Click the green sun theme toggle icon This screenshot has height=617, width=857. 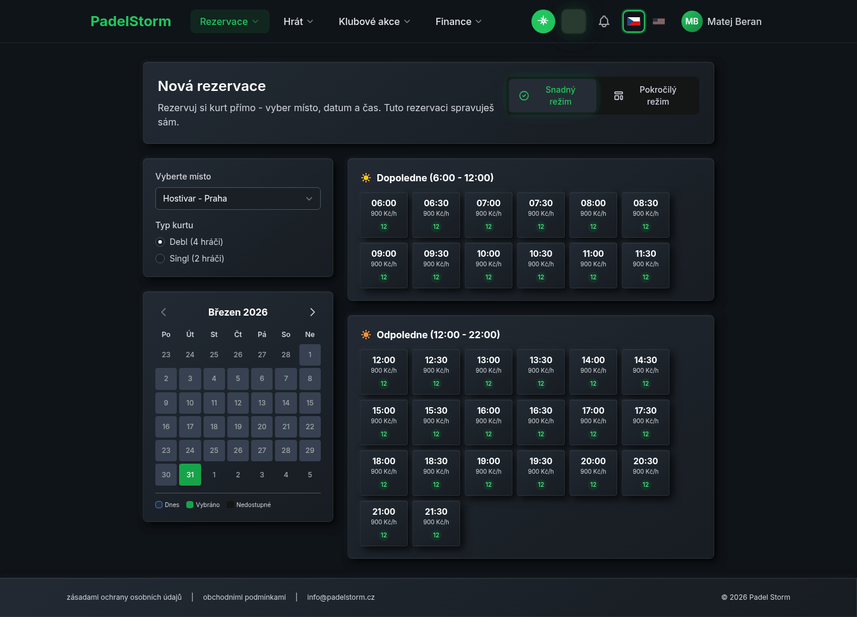click(543, 21)
